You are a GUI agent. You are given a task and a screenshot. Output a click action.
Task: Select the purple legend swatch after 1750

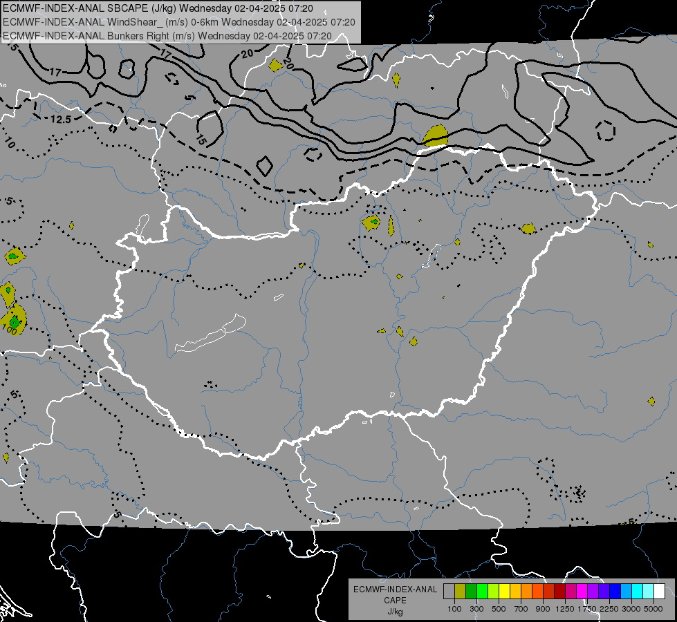[593, 591]
